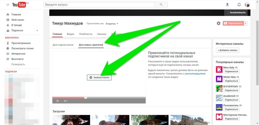Viewport: 259px width, 125px height.
Task: Expand sidebar with Развернуть
Action: pos(18,64)
